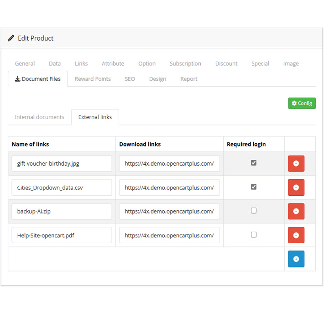
Task: Switch to the Internal documents tab
Action: click(x=40, y=117)
